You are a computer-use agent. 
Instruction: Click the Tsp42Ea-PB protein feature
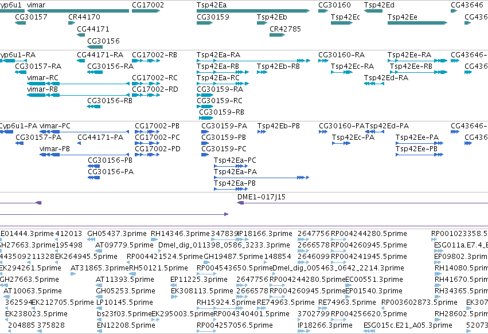tap(231, 190)
